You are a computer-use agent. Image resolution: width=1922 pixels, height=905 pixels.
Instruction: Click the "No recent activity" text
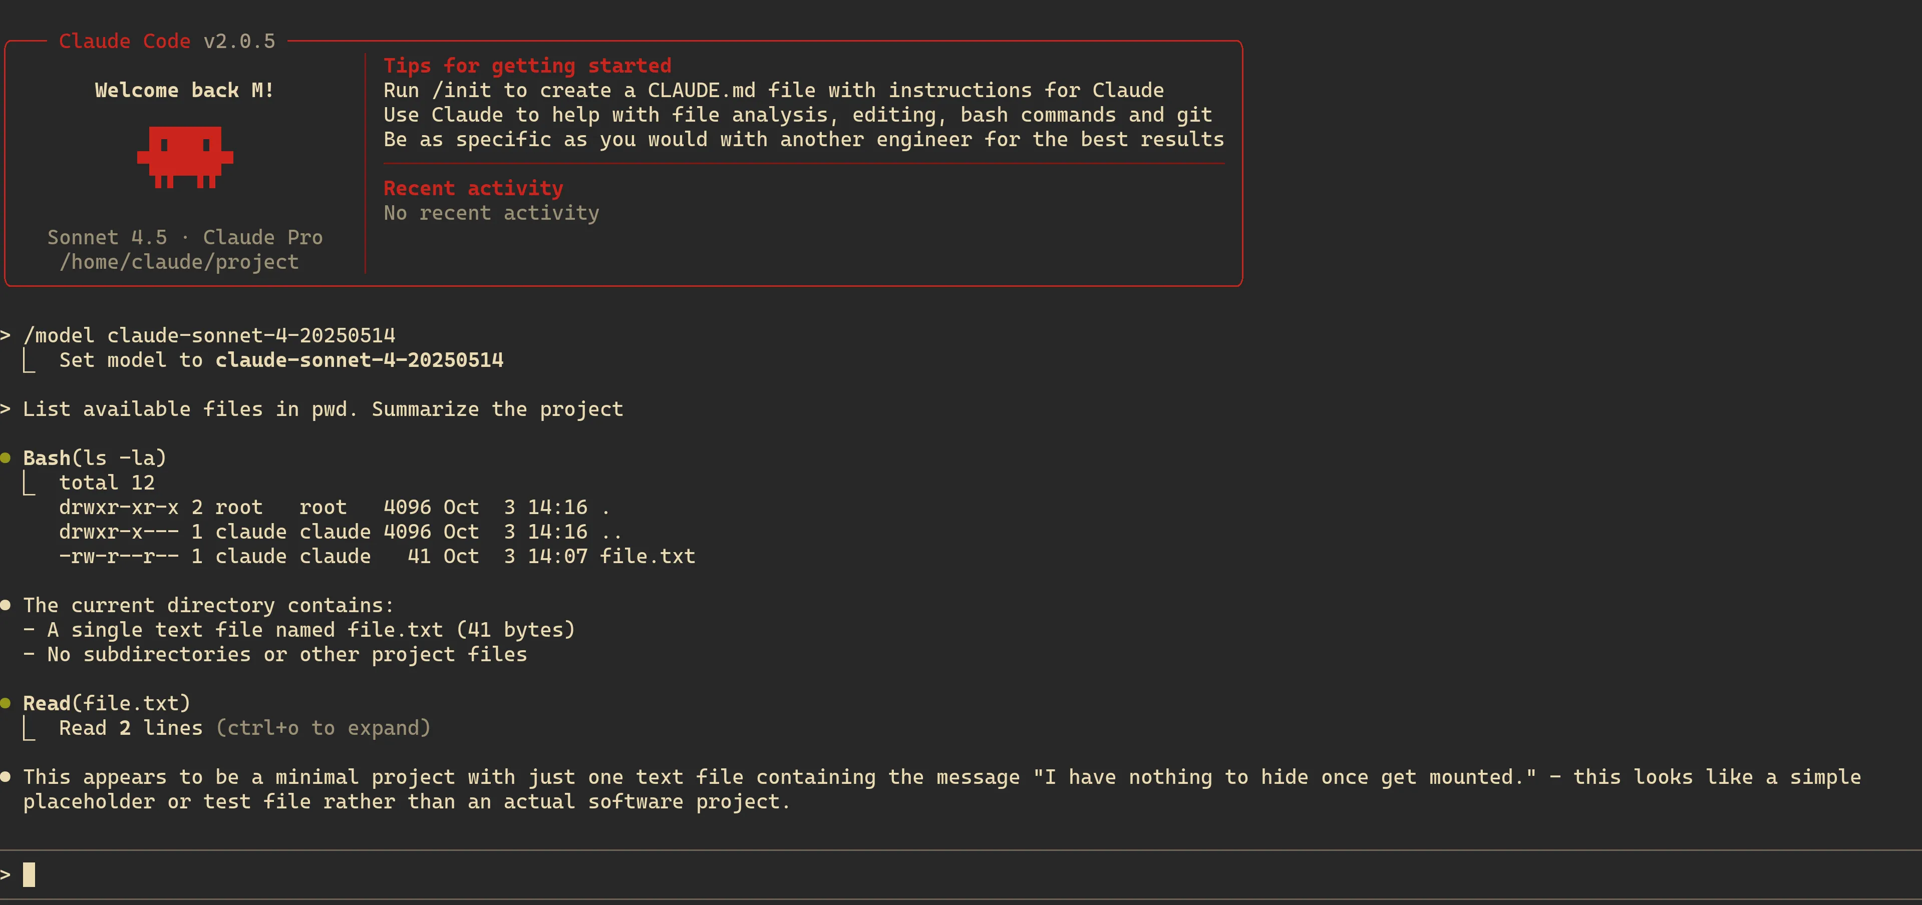click(491, 213)
